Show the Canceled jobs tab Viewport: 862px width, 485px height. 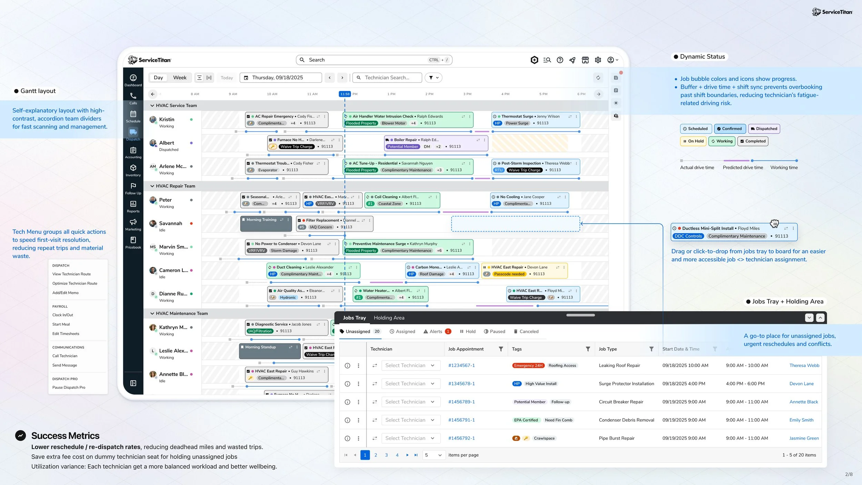(526, 331)
